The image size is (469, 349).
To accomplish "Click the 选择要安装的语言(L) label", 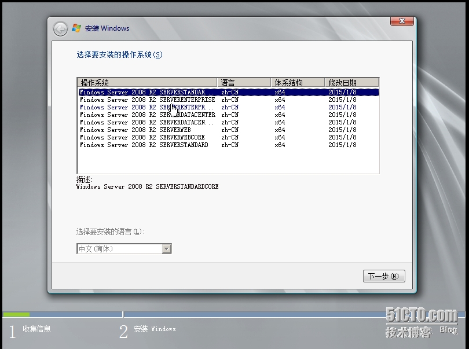I will click(x=111, y=232).
